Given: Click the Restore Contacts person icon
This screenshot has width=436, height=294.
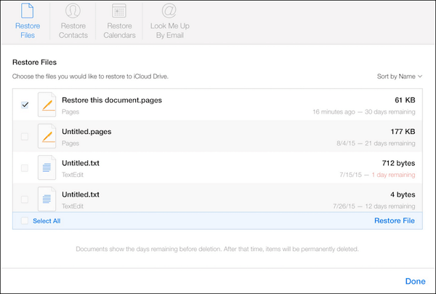Looking at the screenshot, I should click(x=73, y=12).
